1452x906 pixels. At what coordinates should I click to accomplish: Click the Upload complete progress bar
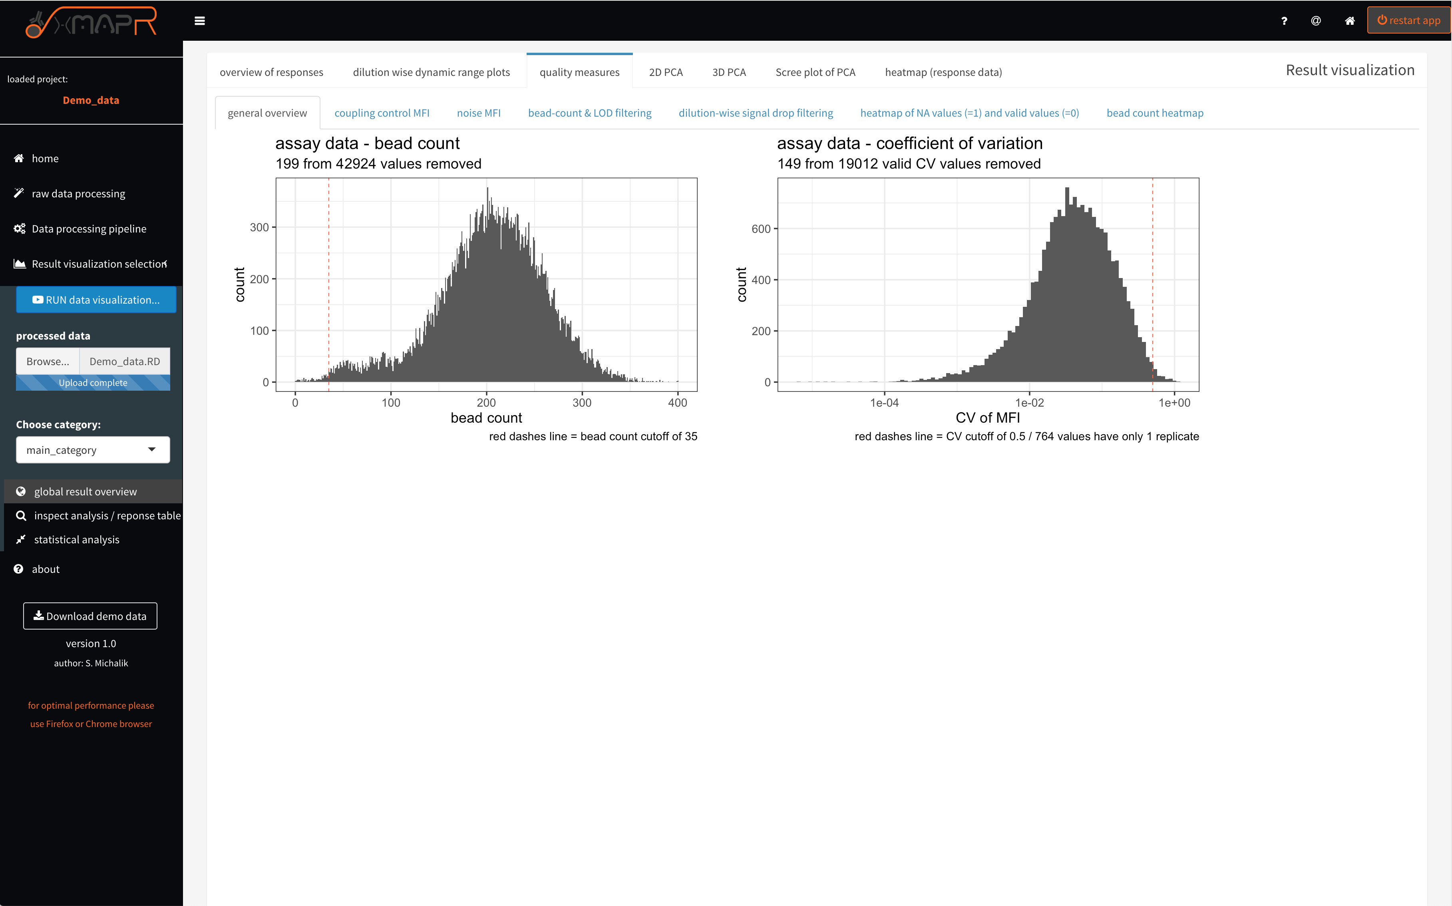(93, 382)
